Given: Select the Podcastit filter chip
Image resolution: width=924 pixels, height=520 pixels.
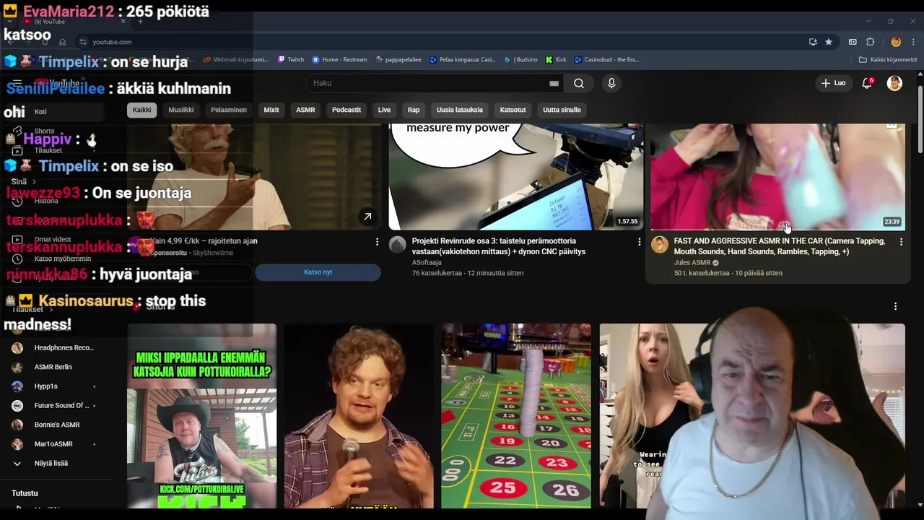Looking at the screenshot, I should (x=346, y=110).
